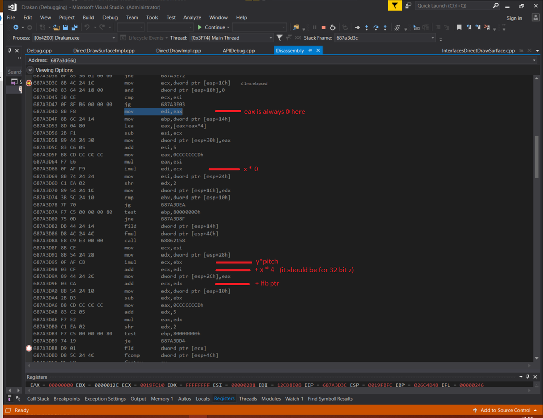The height and width of the screenshot is (418, 543).
Task: Open the Find Symbol Results tab
Action: point(330,399)
